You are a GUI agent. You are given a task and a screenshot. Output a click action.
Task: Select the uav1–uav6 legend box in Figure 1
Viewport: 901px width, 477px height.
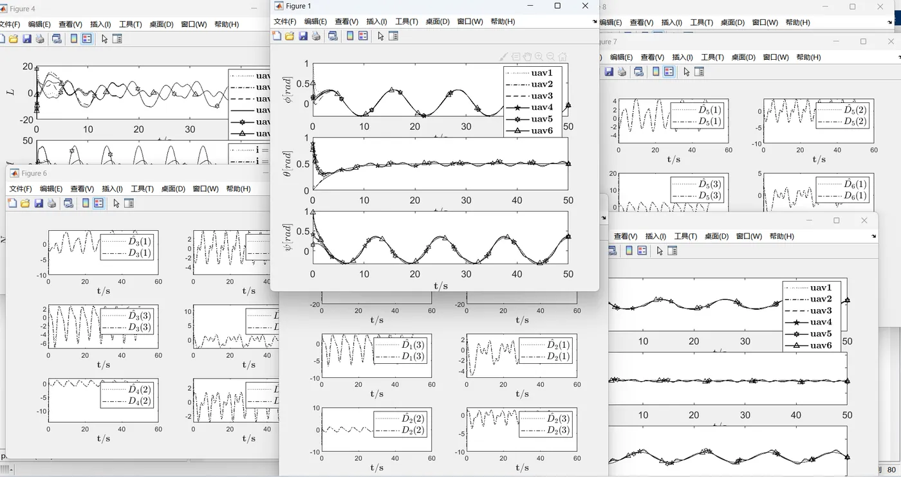click(533, 102)
